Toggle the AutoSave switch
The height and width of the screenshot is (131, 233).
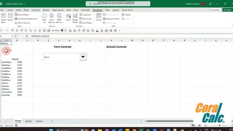tap(64, 31)
